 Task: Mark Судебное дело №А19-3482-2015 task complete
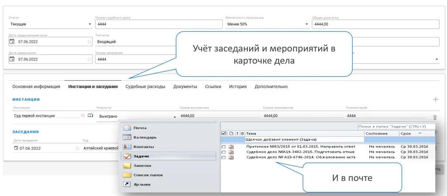[x=224, y=152]
